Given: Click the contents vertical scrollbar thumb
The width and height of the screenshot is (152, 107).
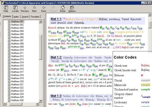Looking at the screenshot, I should point(41,47).
